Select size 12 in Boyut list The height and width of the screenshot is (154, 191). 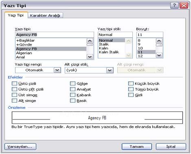click(x=146, y=56)
